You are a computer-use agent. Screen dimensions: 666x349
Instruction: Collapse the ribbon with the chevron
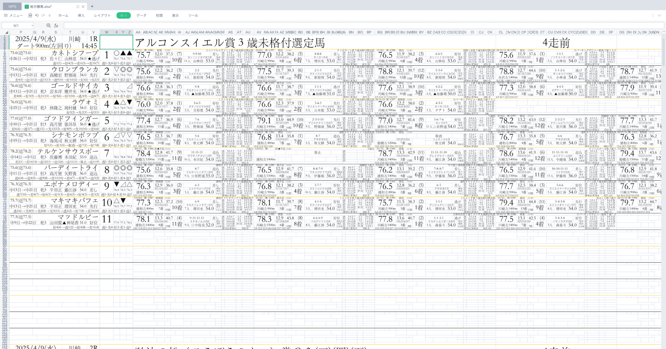[660, 15]
